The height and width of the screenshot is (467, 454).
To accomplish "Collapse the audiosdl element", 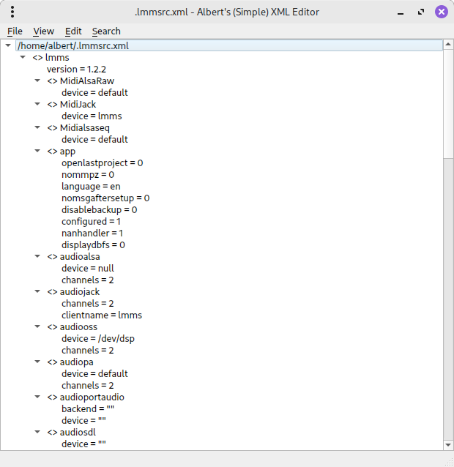I will [x=37, y=432].
